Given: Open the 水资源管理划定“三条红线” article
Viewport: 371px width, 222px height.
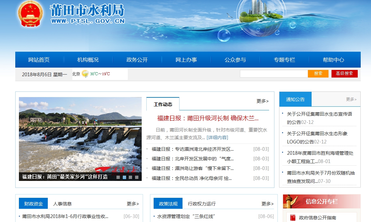Looking at the screenshot, I should click(x=186, y=217).
